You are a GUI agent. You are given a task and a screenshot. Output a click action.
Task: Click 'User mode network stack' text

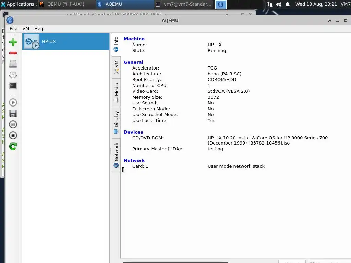coord(236,166)
